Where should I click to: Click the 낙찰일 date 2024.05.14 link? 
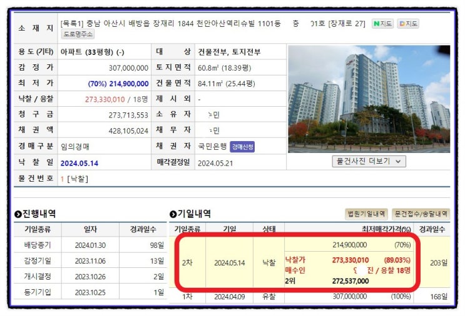pyautogui.click(x=79, y=164)
